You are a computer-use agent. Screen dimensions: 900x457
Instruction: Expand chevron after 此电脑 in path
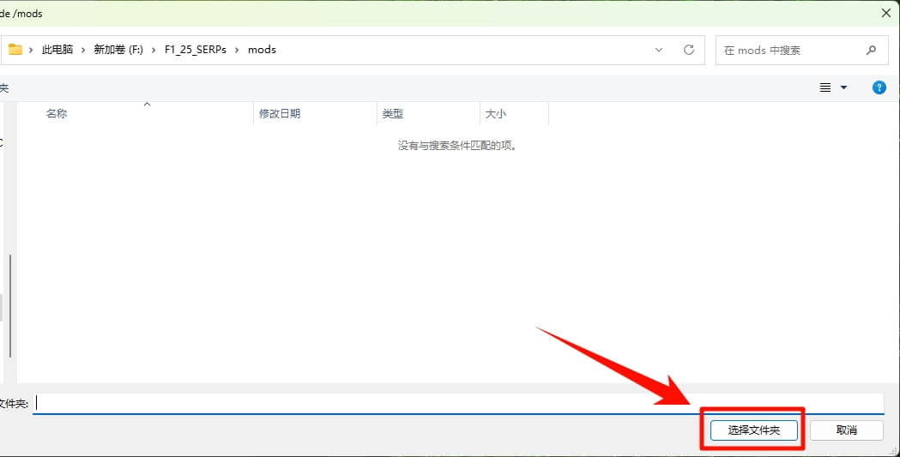point(83,50)
